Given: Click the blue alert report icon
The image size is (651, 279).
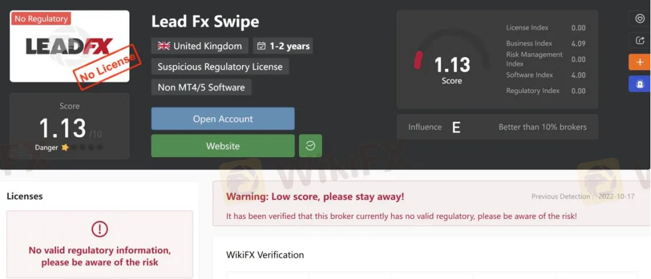Looking at the screenshot, I should coord(640,84).
